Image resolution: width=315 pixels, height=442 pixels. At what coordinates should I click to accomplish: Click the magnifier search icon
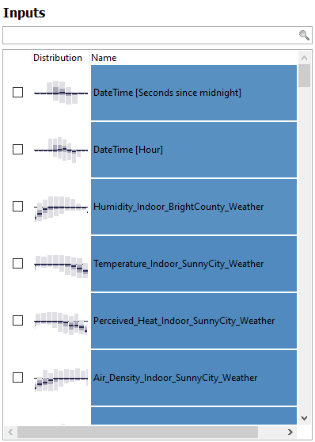[304, 36]
